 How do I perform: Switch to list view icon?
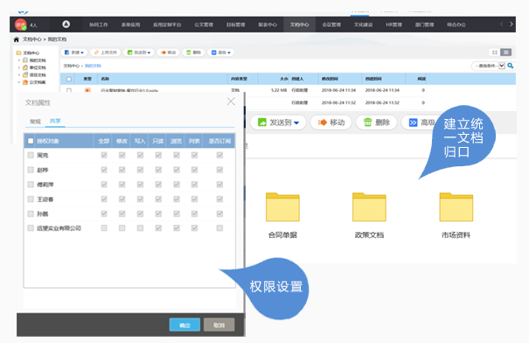(x=505, y=52)
